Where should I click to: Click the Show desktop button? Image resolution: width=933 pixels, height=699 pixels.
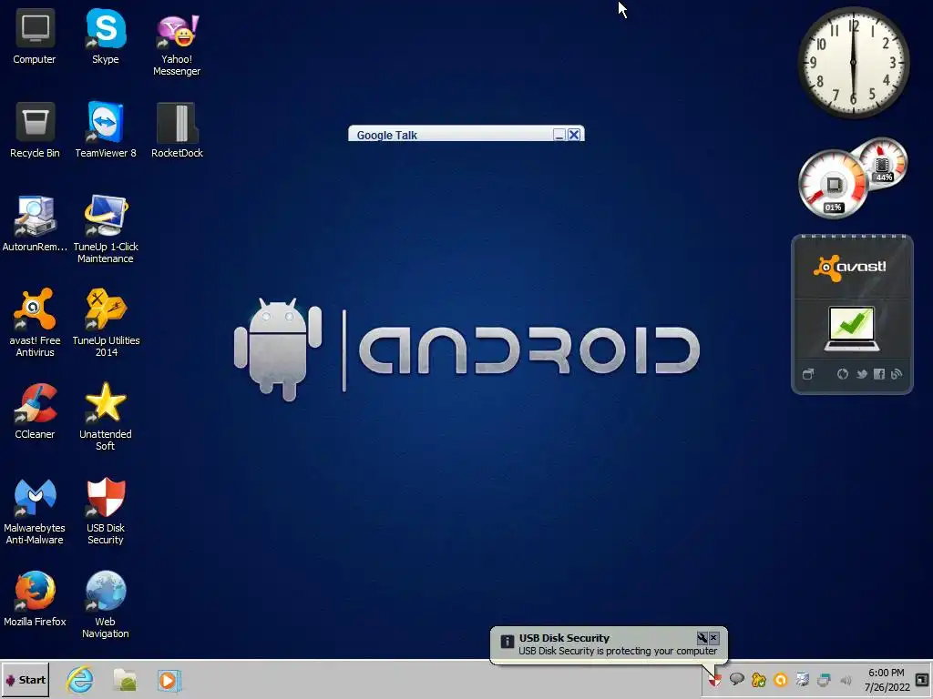point(923,680)
